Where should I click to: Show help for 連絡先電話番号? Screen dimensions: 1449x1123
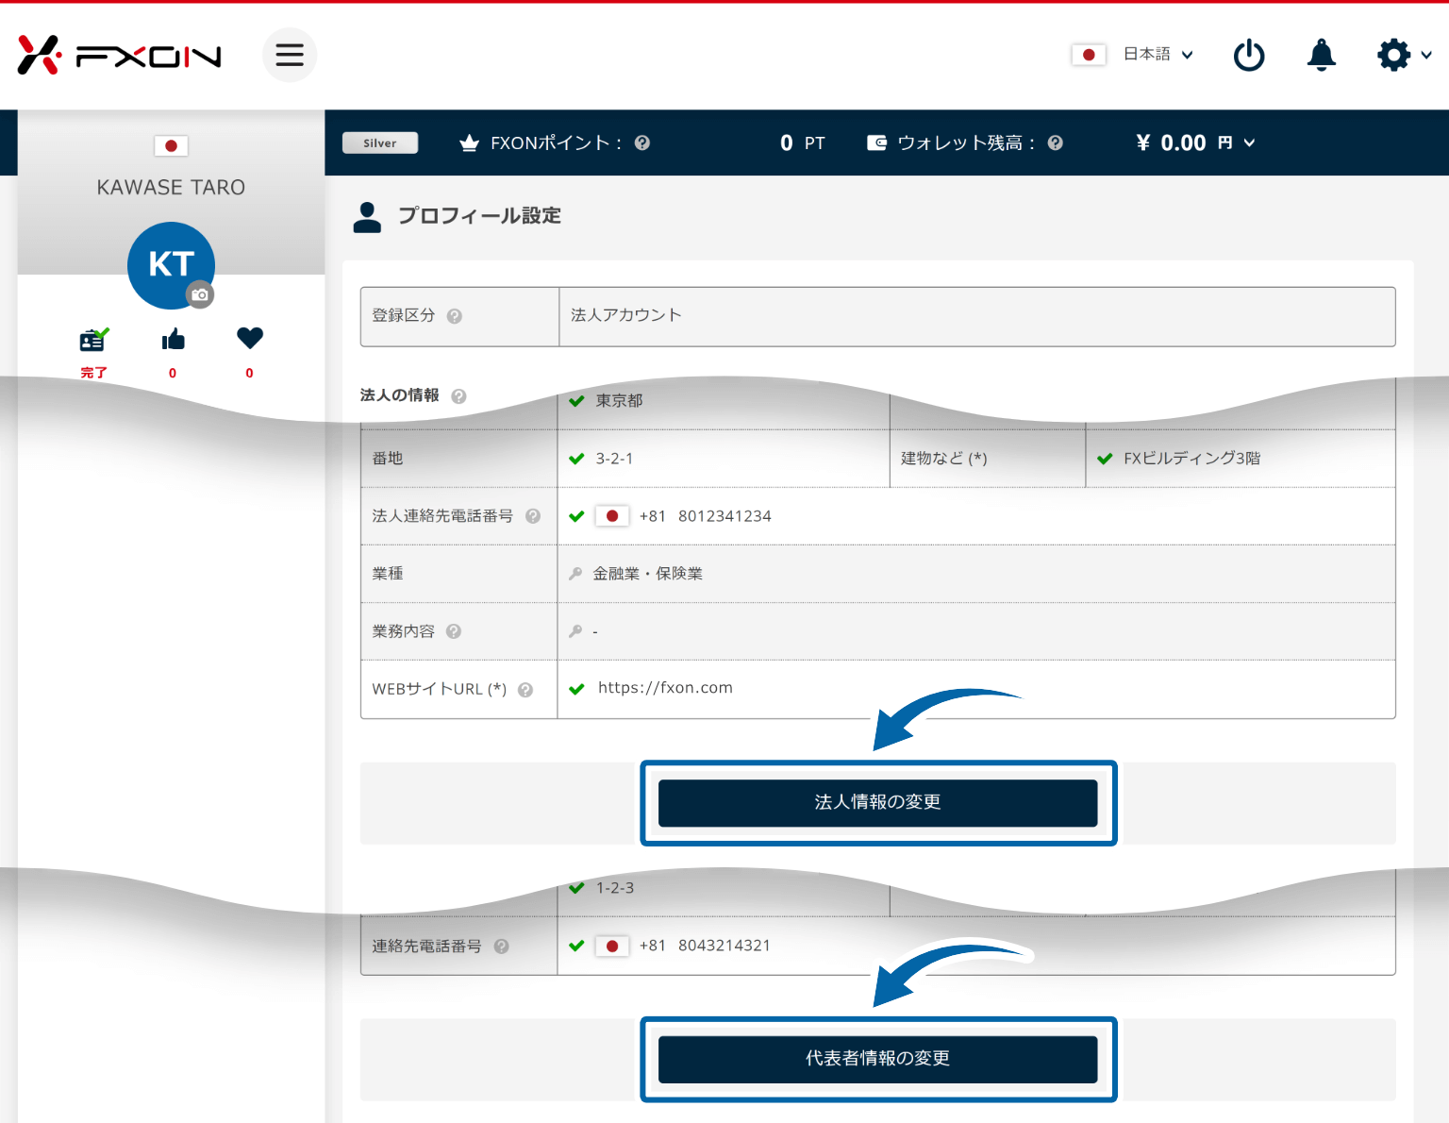pyautogui.click(x=502, y=946)
